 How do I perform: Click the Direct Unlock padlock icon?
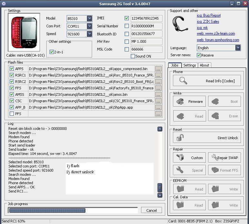click(180, 138)
